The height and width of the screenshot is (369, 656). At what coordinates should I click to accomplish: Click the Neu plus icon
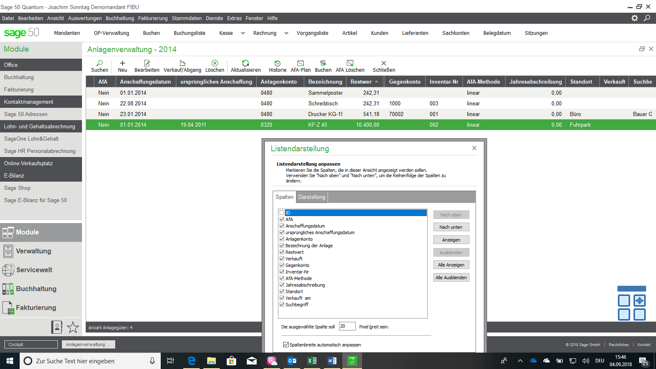coord(122,63)
